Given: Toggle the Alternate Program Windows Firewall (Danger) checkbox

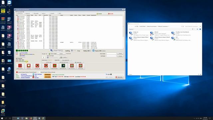Looking at the screenshot, I should coord(17,72).
